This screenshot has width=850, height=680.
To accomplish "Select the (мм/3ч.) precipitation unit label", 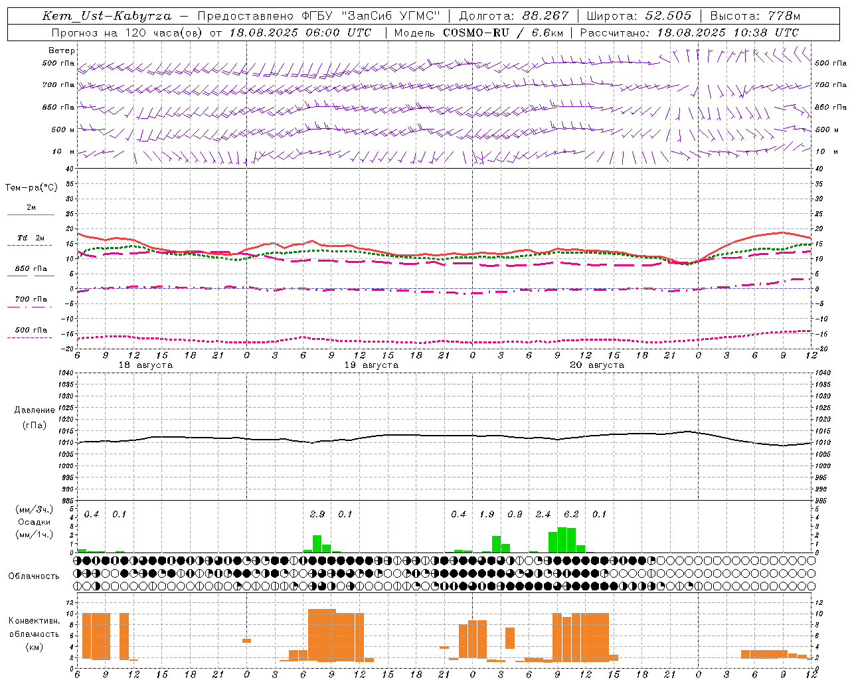I will (x=35, y=509).
